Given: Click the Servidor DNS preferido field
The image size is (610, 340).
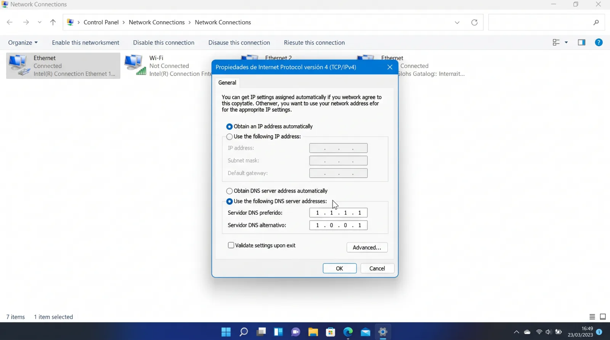Looking at the screenshot, I should pos(339,213).
